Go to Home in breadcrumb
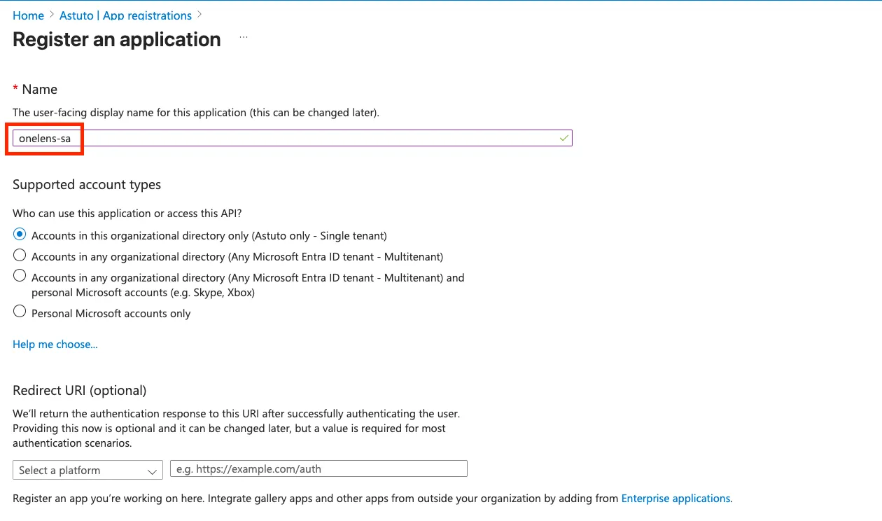882x521 pixels. click(28, 15)
